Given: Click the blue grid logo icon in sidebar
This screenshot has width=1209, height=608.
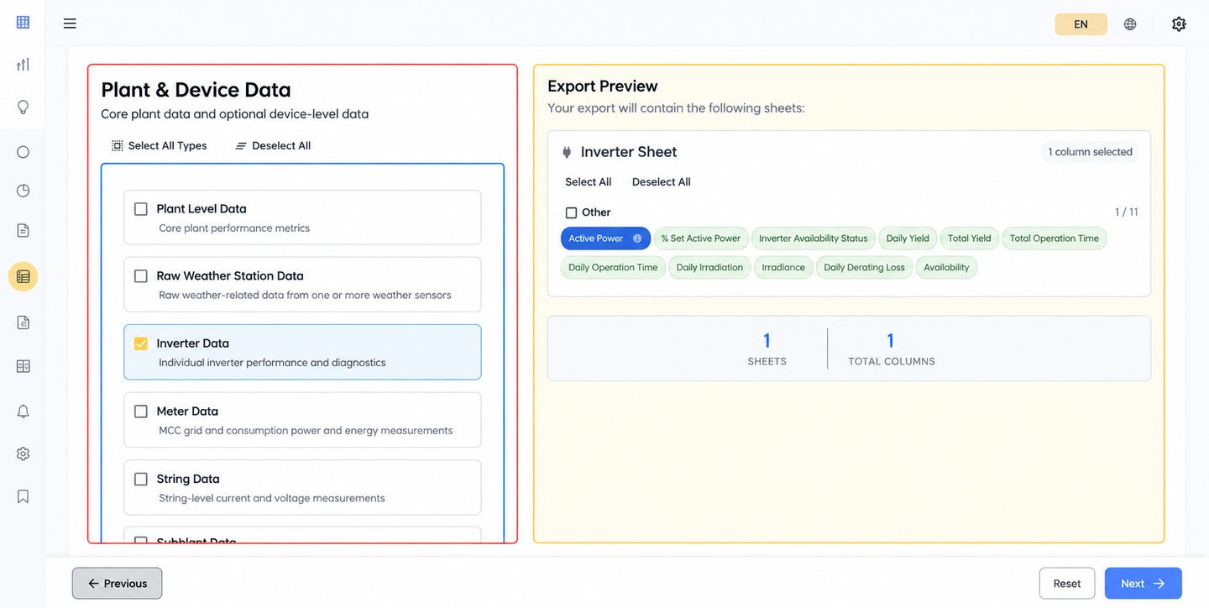Looking at the screenshot, I should (x=23, y=23).
